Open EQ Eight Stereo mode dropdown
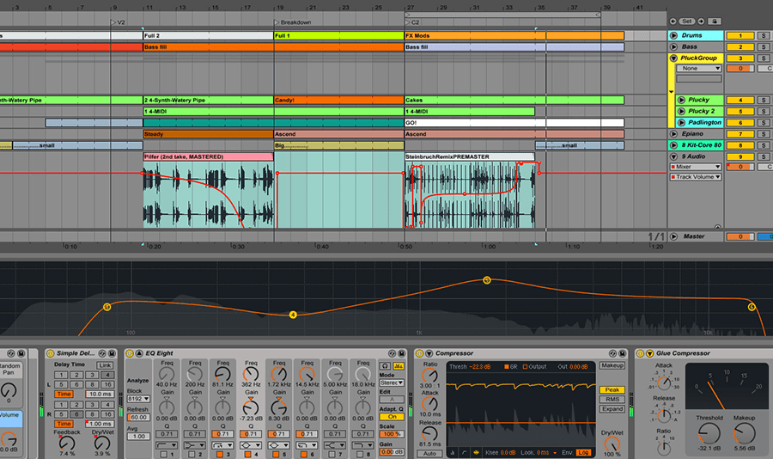773x459 pixels. (x=392, y=383)
